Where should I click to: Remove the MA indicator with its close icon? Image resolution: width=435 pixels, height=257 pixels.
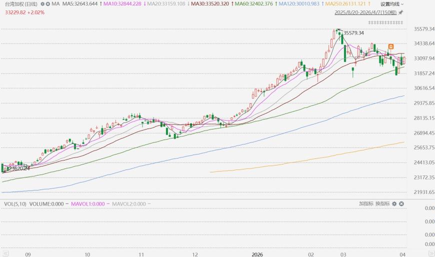point(47,4)
